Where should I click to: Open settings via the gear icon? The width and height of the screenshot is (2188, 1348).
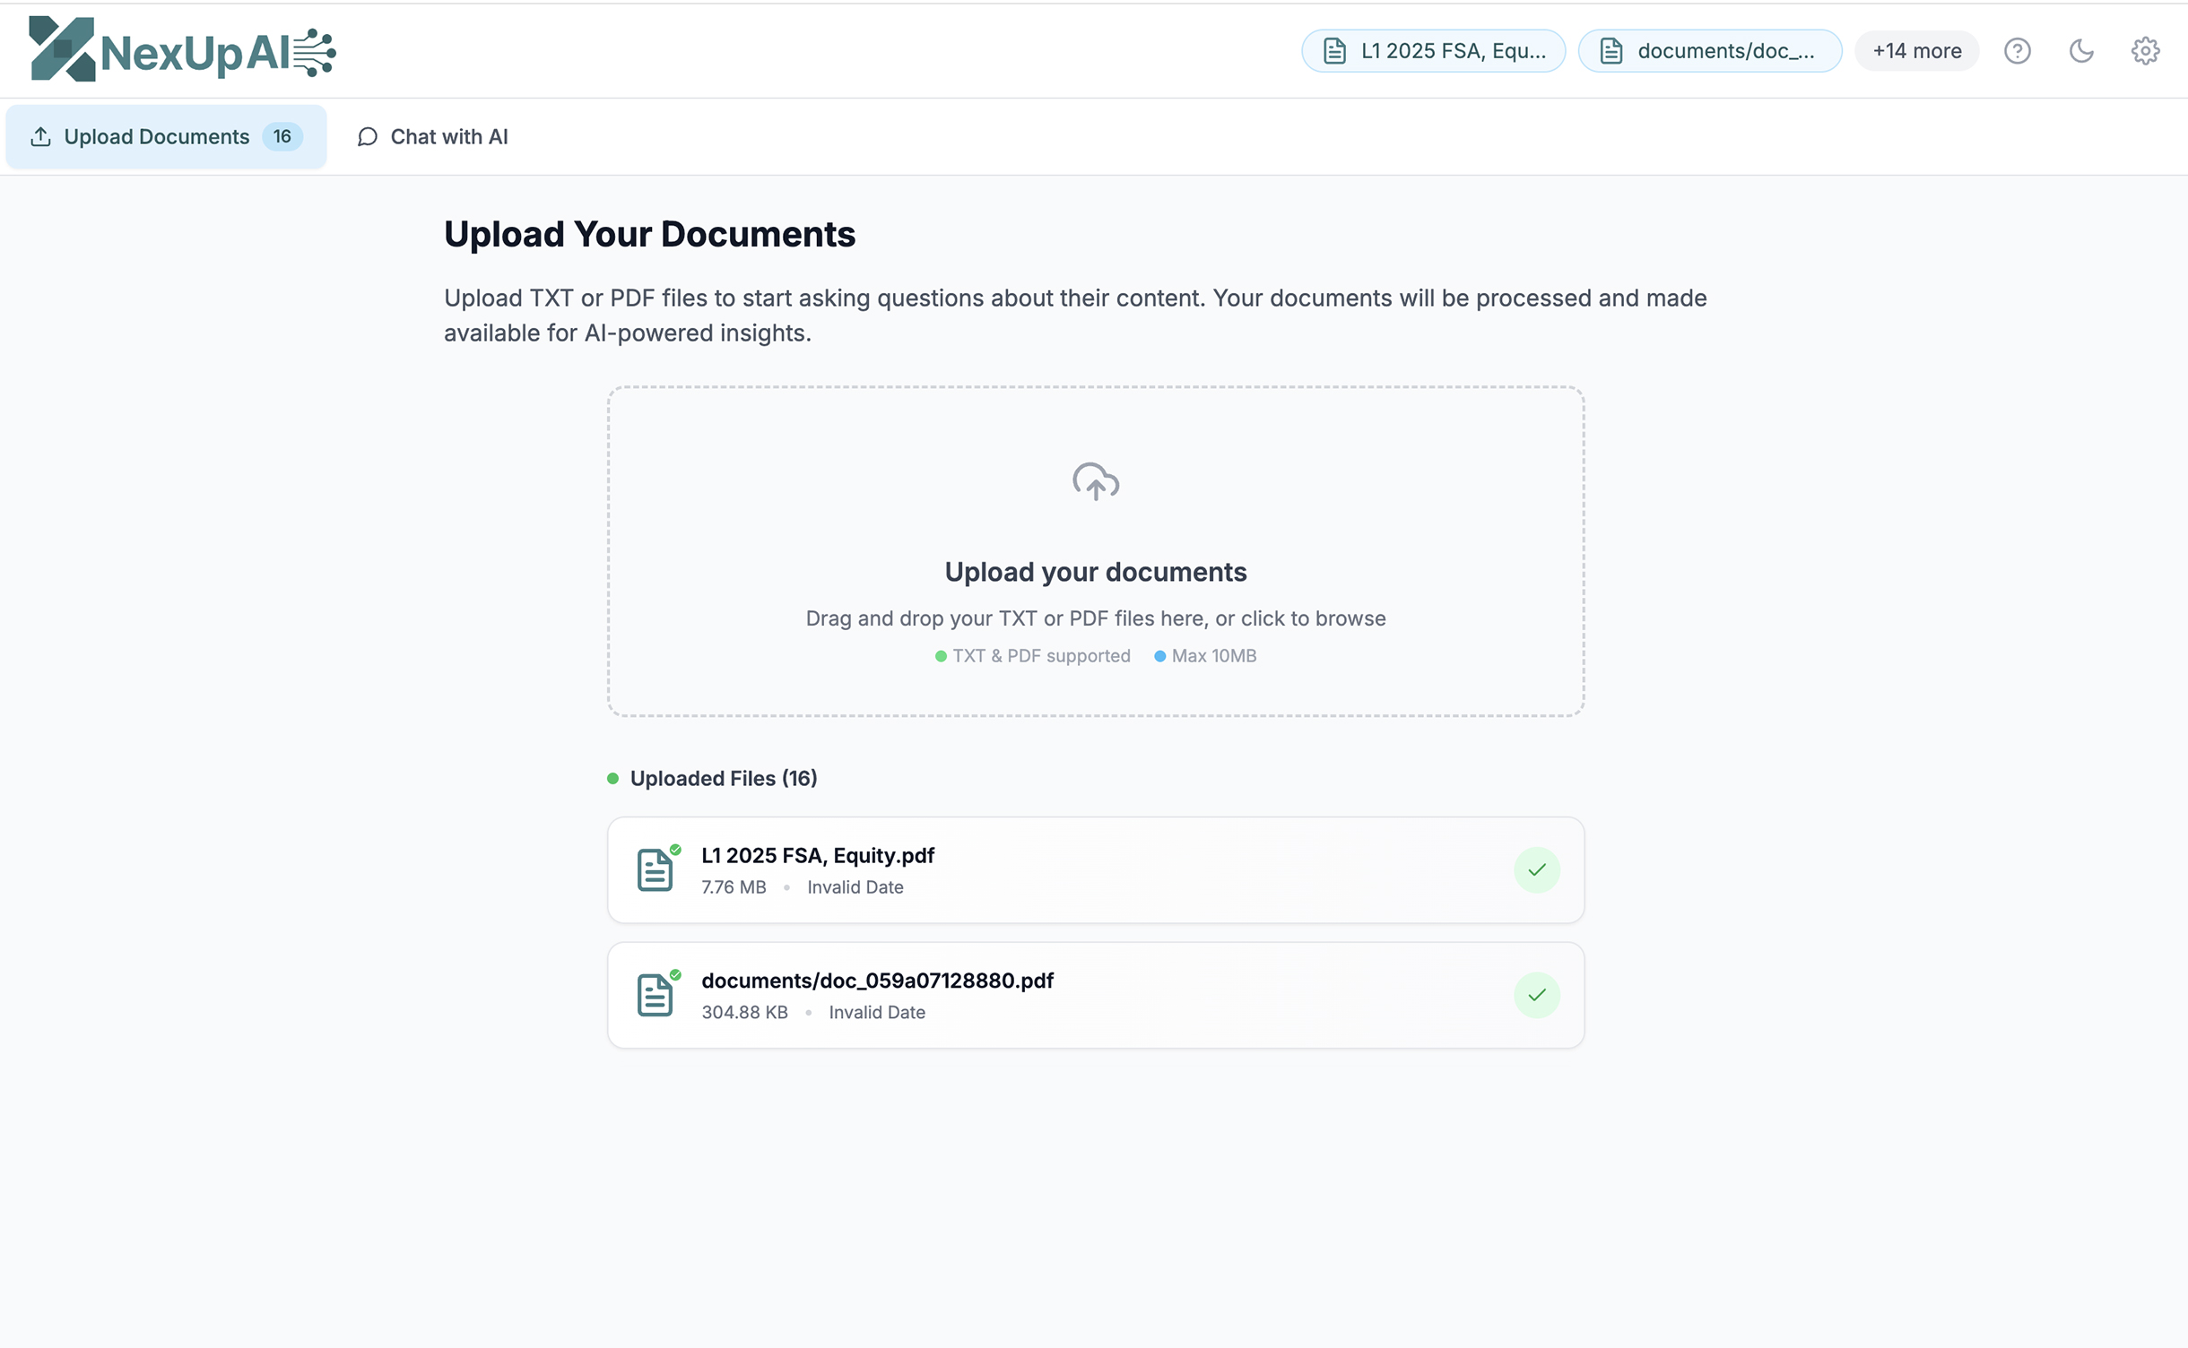[x=2145, y=51]
